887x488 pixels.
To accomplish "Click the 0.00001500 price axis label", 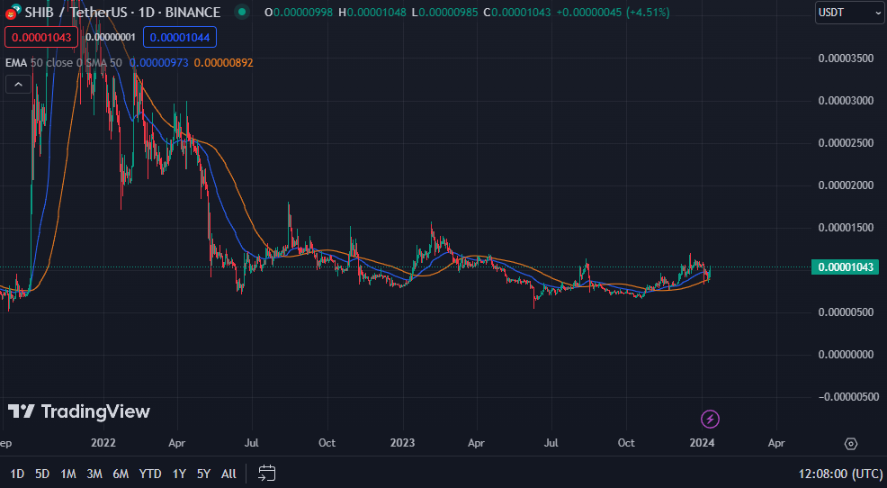I will click(846, 228).
